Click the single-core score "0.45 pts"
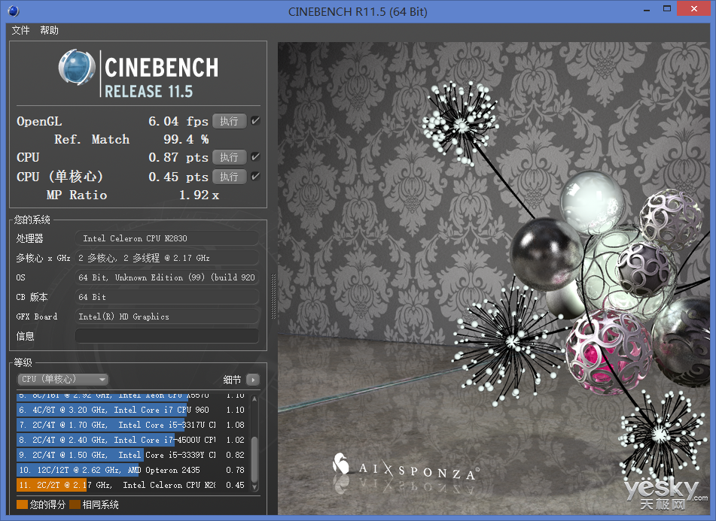This screenshot has width=716, height=521. click(178, 177)
